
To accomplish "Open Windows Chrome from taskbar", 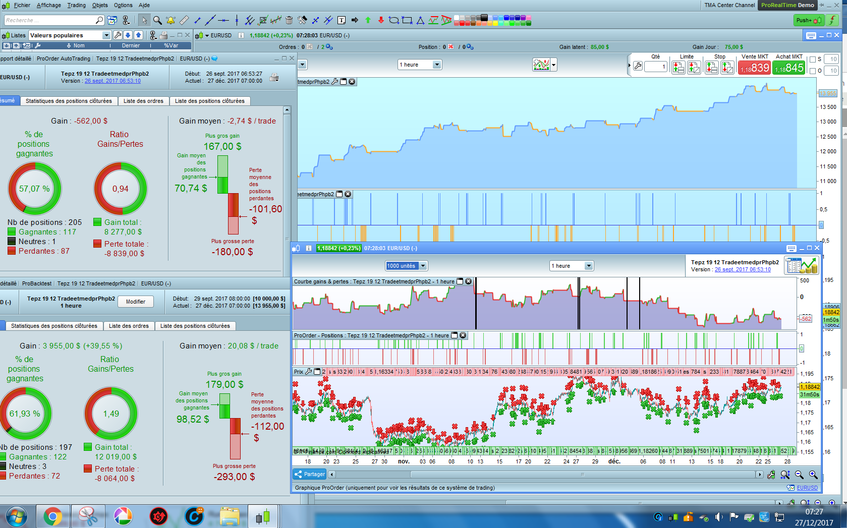I will point(52,516).
